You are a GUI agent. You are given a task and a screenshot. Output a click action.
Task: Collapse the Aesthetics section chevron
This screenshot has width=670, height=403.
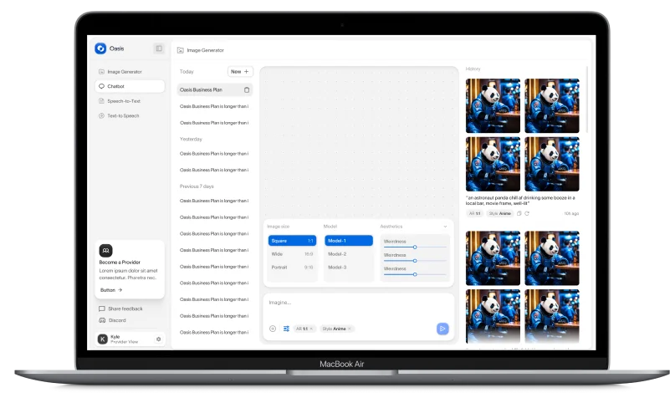(x=444, y=227)
